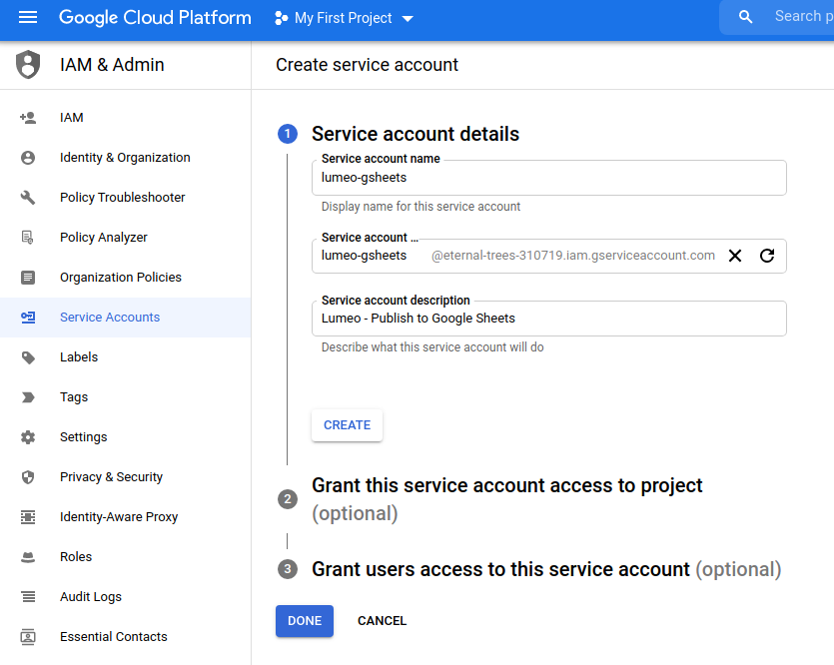Click the Create service account page title
The image size is (834, 665).
367,65
